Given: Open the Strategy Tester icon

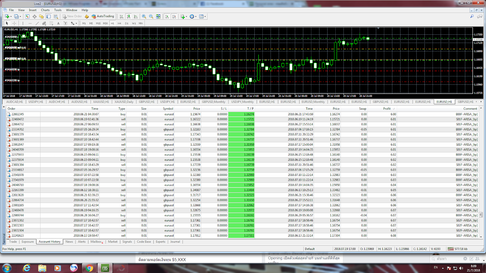Looking at the screenshot, I should coord(56,16).
